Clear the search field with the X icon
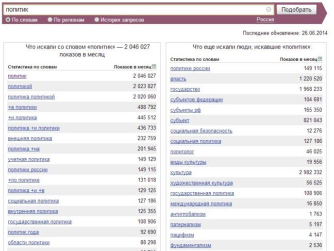Image resolution: width=334 pixels, height=251 pixels. pos(268,9)
